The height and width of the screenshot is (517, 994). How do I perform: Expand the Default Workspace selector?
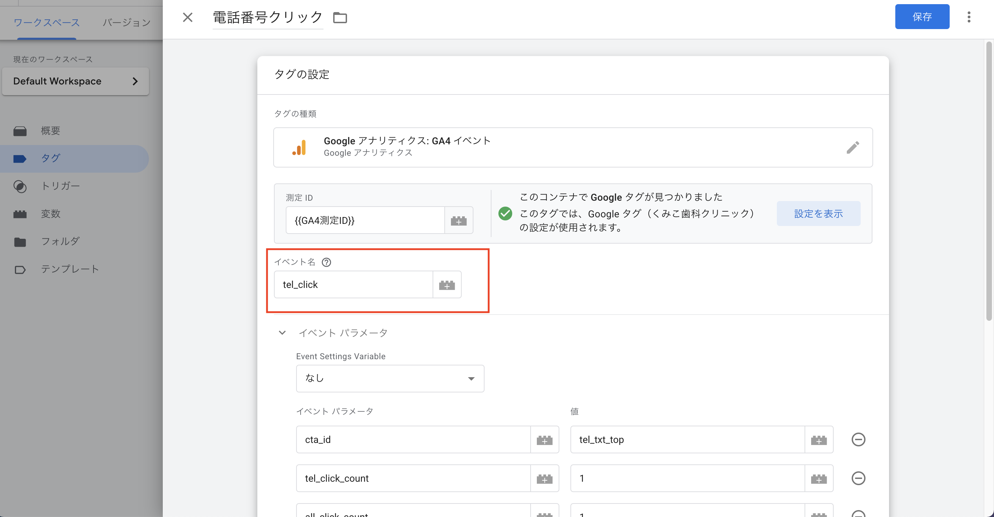(x=75, y=81)
